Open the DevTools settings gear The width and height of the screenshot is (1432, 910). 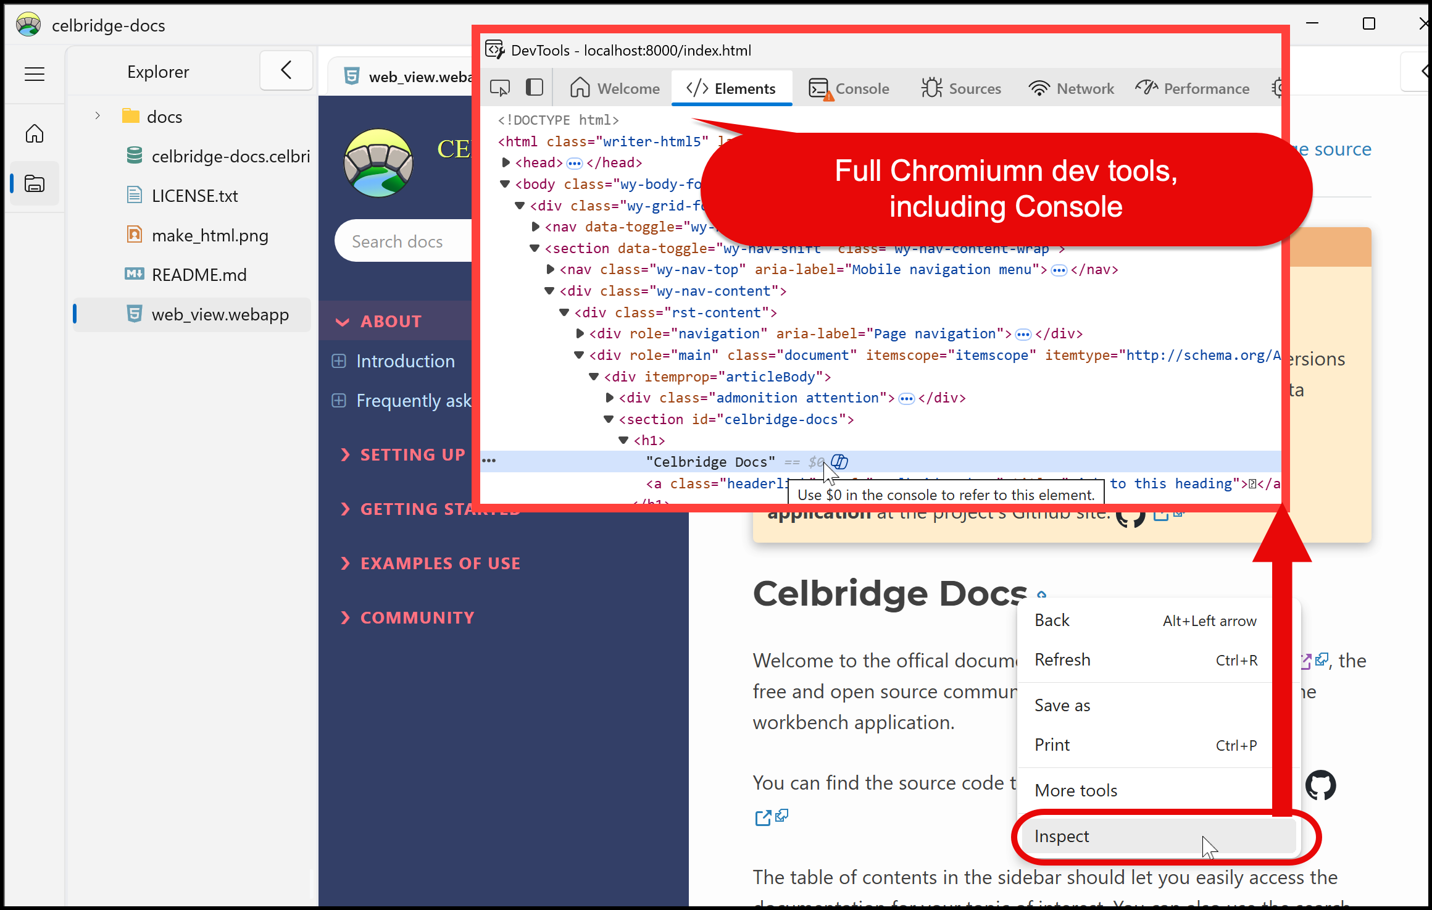point(1278,88)
